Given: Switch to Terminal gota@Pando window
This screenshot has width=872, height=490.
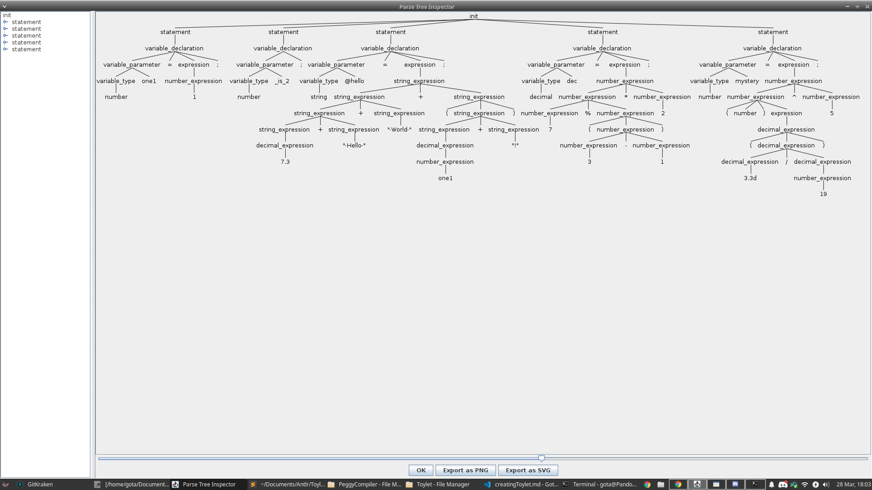Looking at the screenshot, I should [x=599, y=484].
